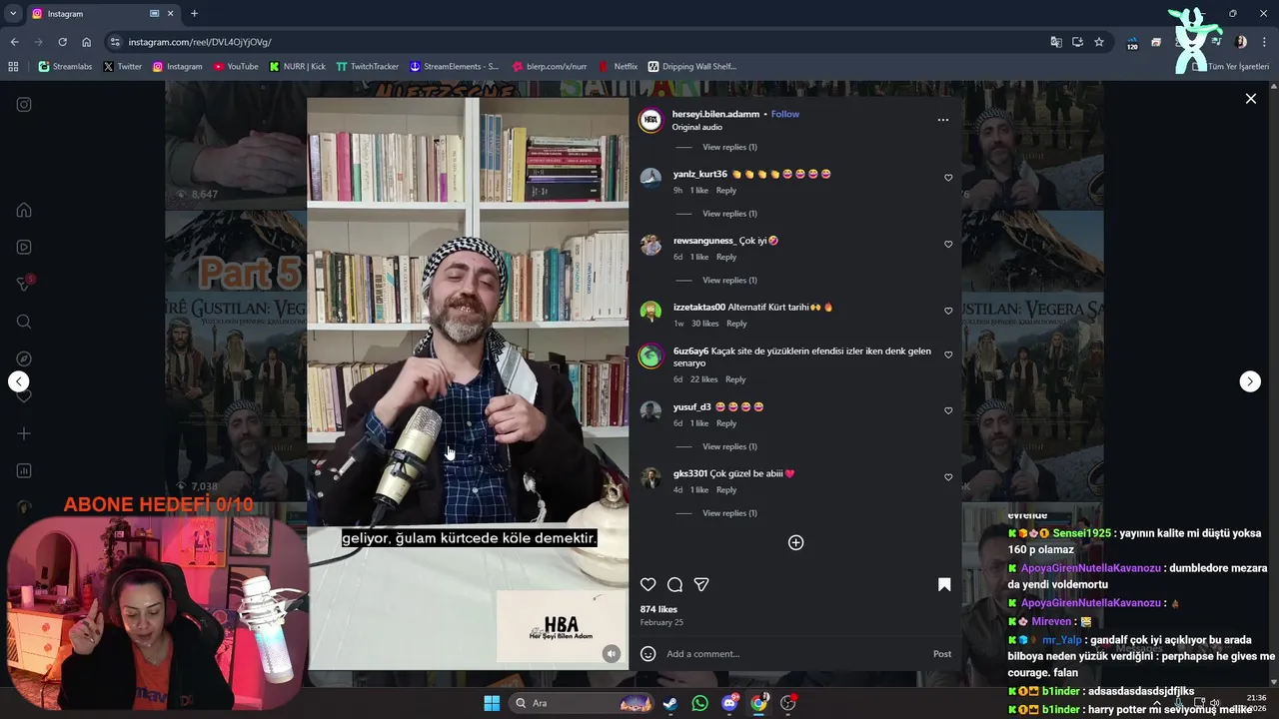Viewport: 1279px width, 719px height.
Task: Open Chrome apps grid in bookmarks bar
Action: pyautogui.click(x=13, y=66)
